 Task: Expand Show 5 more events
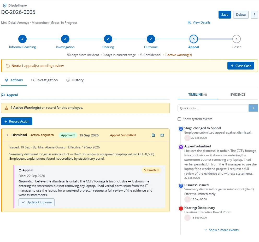(x=221, y=230)
